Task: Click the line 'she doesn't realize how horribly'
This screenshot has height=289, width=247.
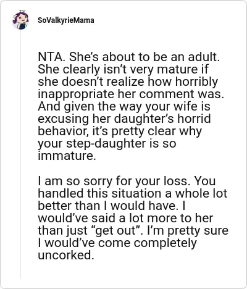Action: [128, 82]
